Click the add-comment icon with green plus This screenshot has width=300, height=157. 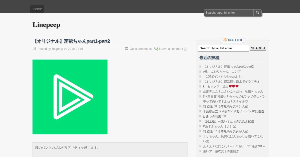(x=156, y=49)
